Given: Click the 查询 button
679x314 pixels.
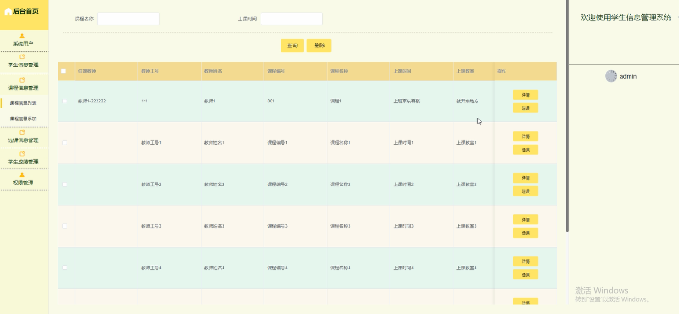Looking at the screenshot, I should pyautogui.click(x=292, y=46).
